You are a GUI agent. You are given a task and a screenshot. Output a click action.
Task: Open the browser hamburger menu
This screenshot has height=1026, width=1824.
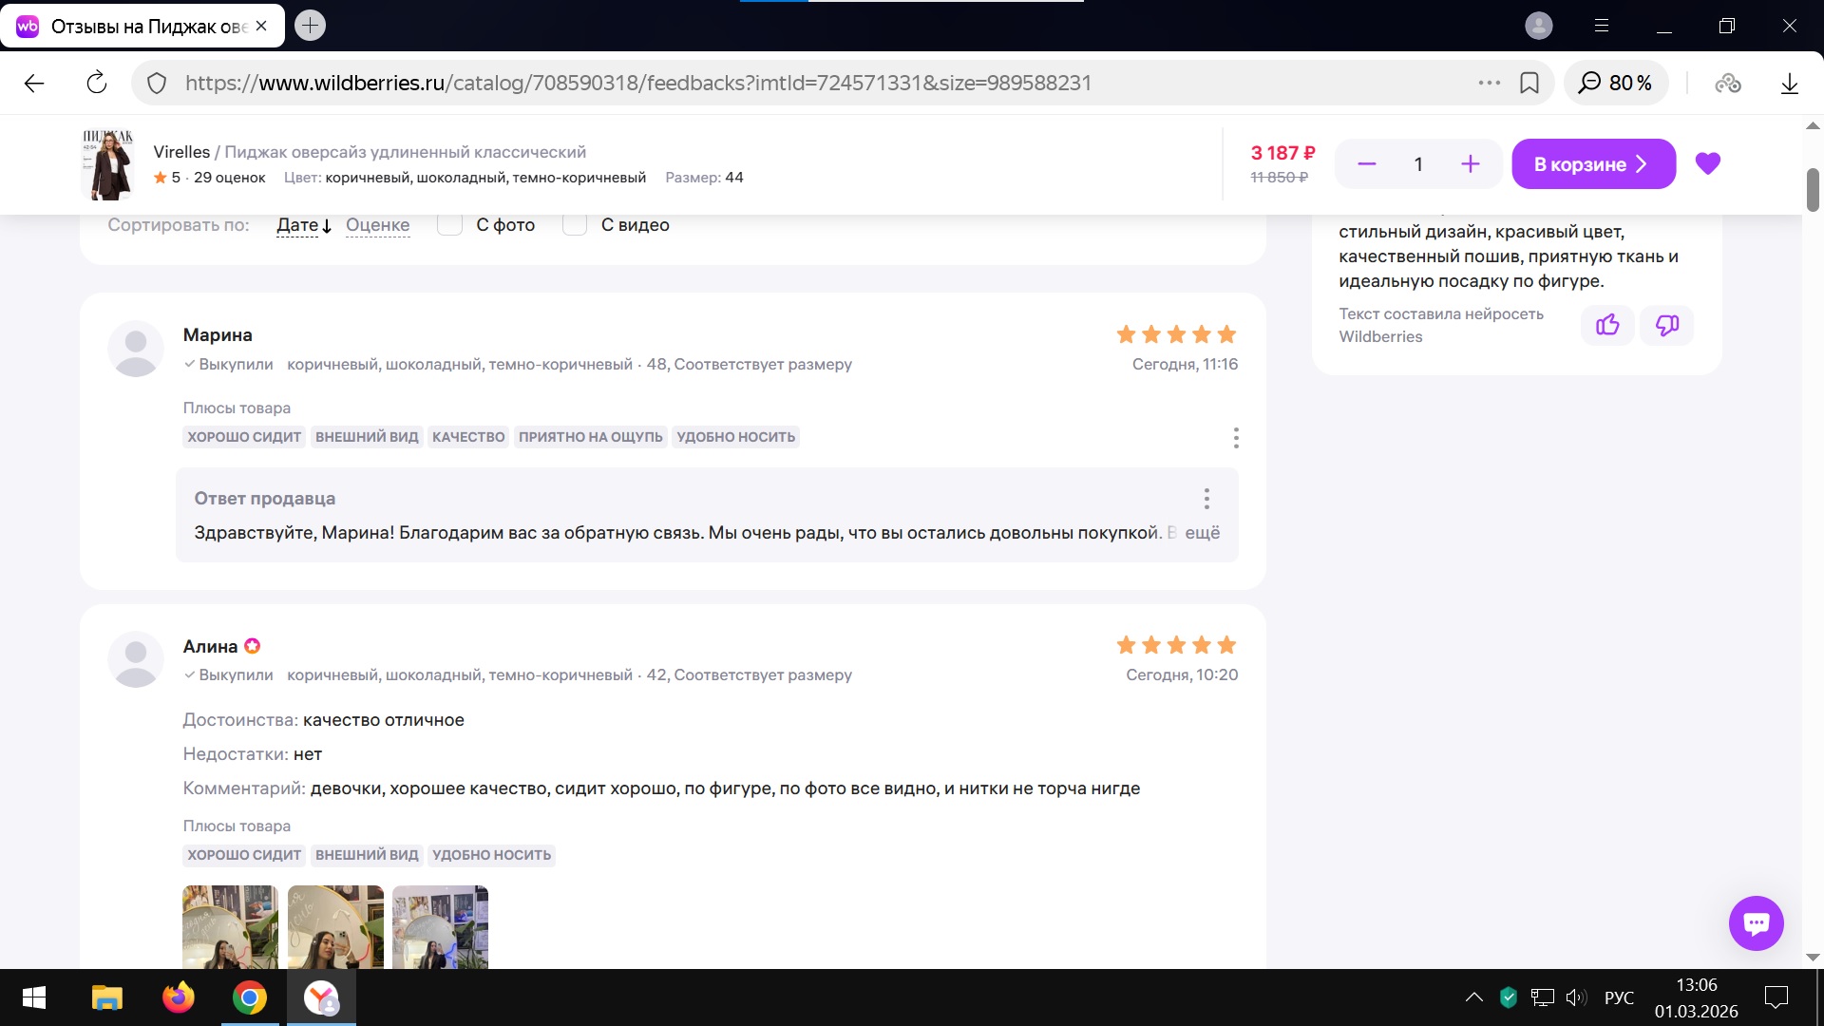(x=1602, y=26)
